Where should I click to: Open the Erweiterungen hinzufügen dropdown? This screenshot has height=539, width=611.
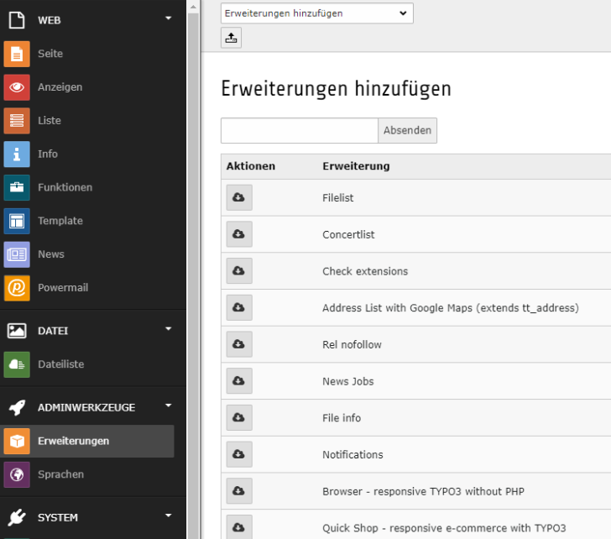316,13
